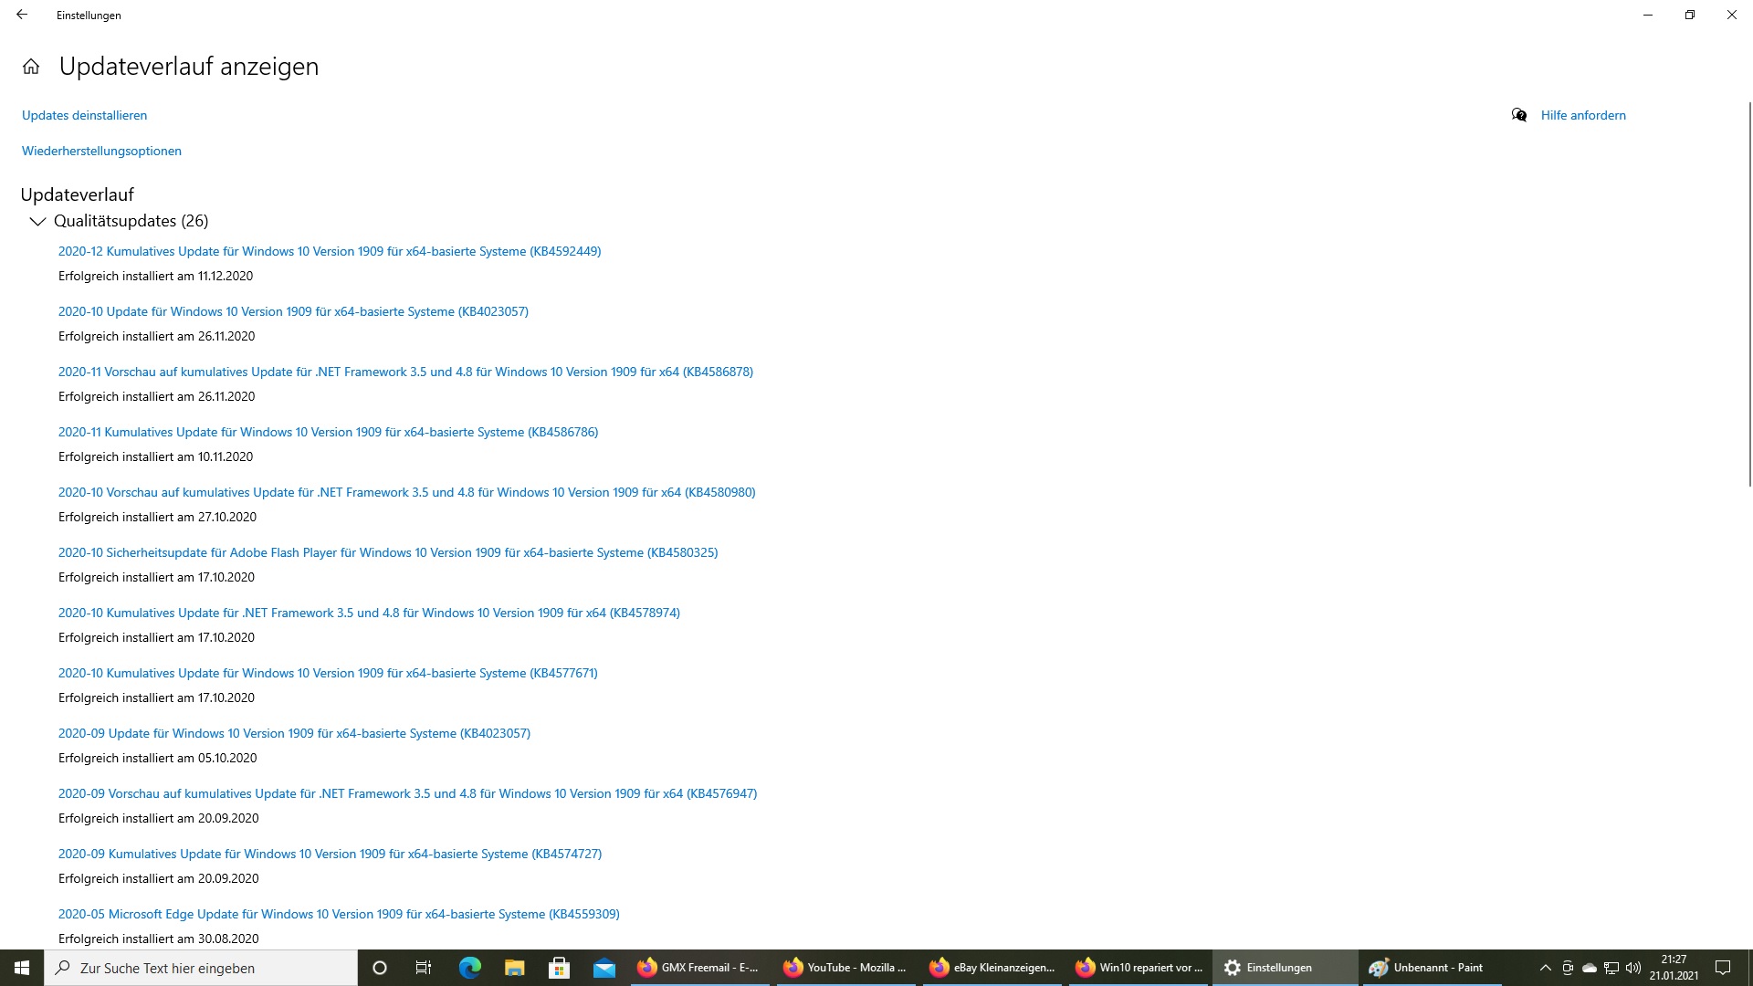Open the Mail app taskbar icon
1753x986 pixels.
[604, 968]
